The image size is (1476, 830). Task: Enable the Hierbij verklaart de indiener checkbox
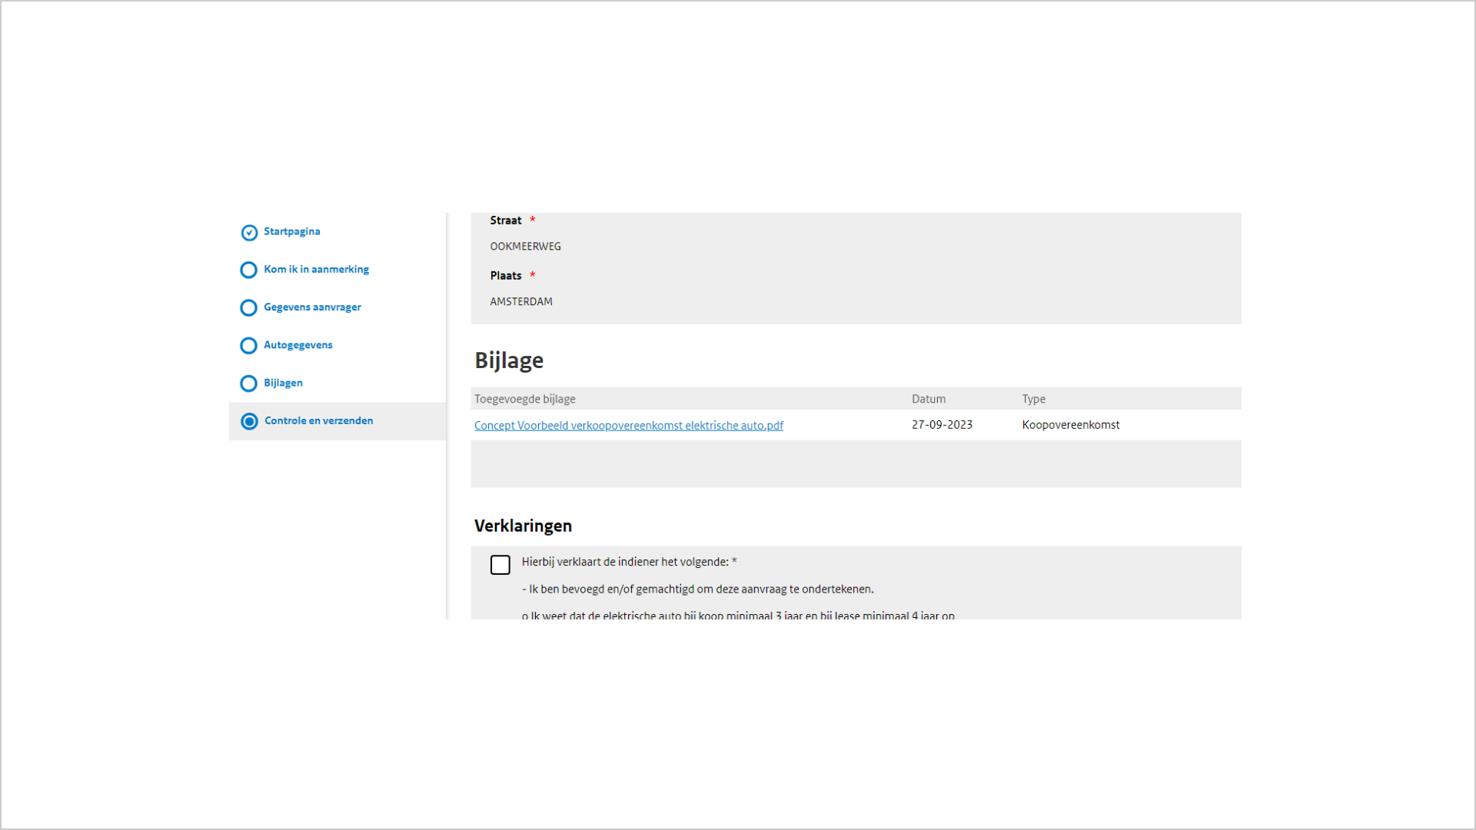[500, 565]
